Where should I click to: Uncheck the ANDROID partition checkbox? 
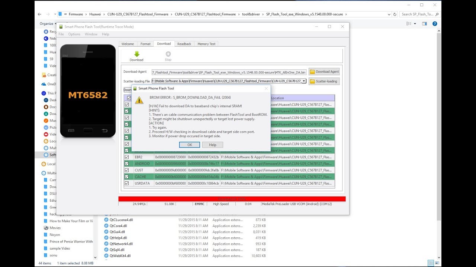tap(127, 164)
